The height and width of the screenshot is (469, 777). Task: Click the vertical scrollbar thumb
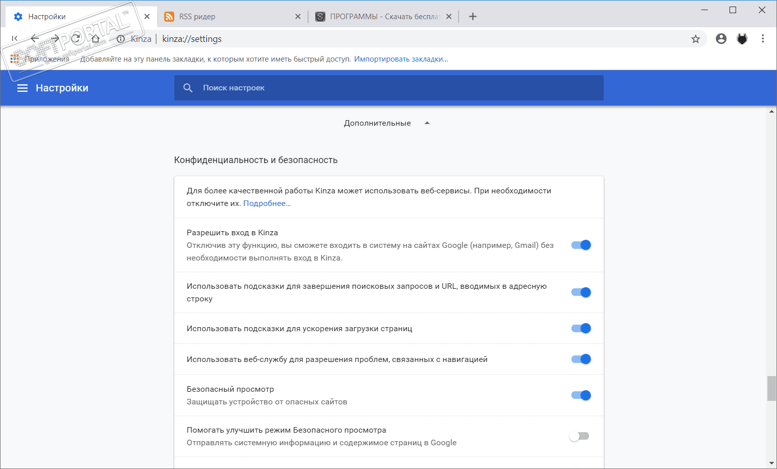771,388
